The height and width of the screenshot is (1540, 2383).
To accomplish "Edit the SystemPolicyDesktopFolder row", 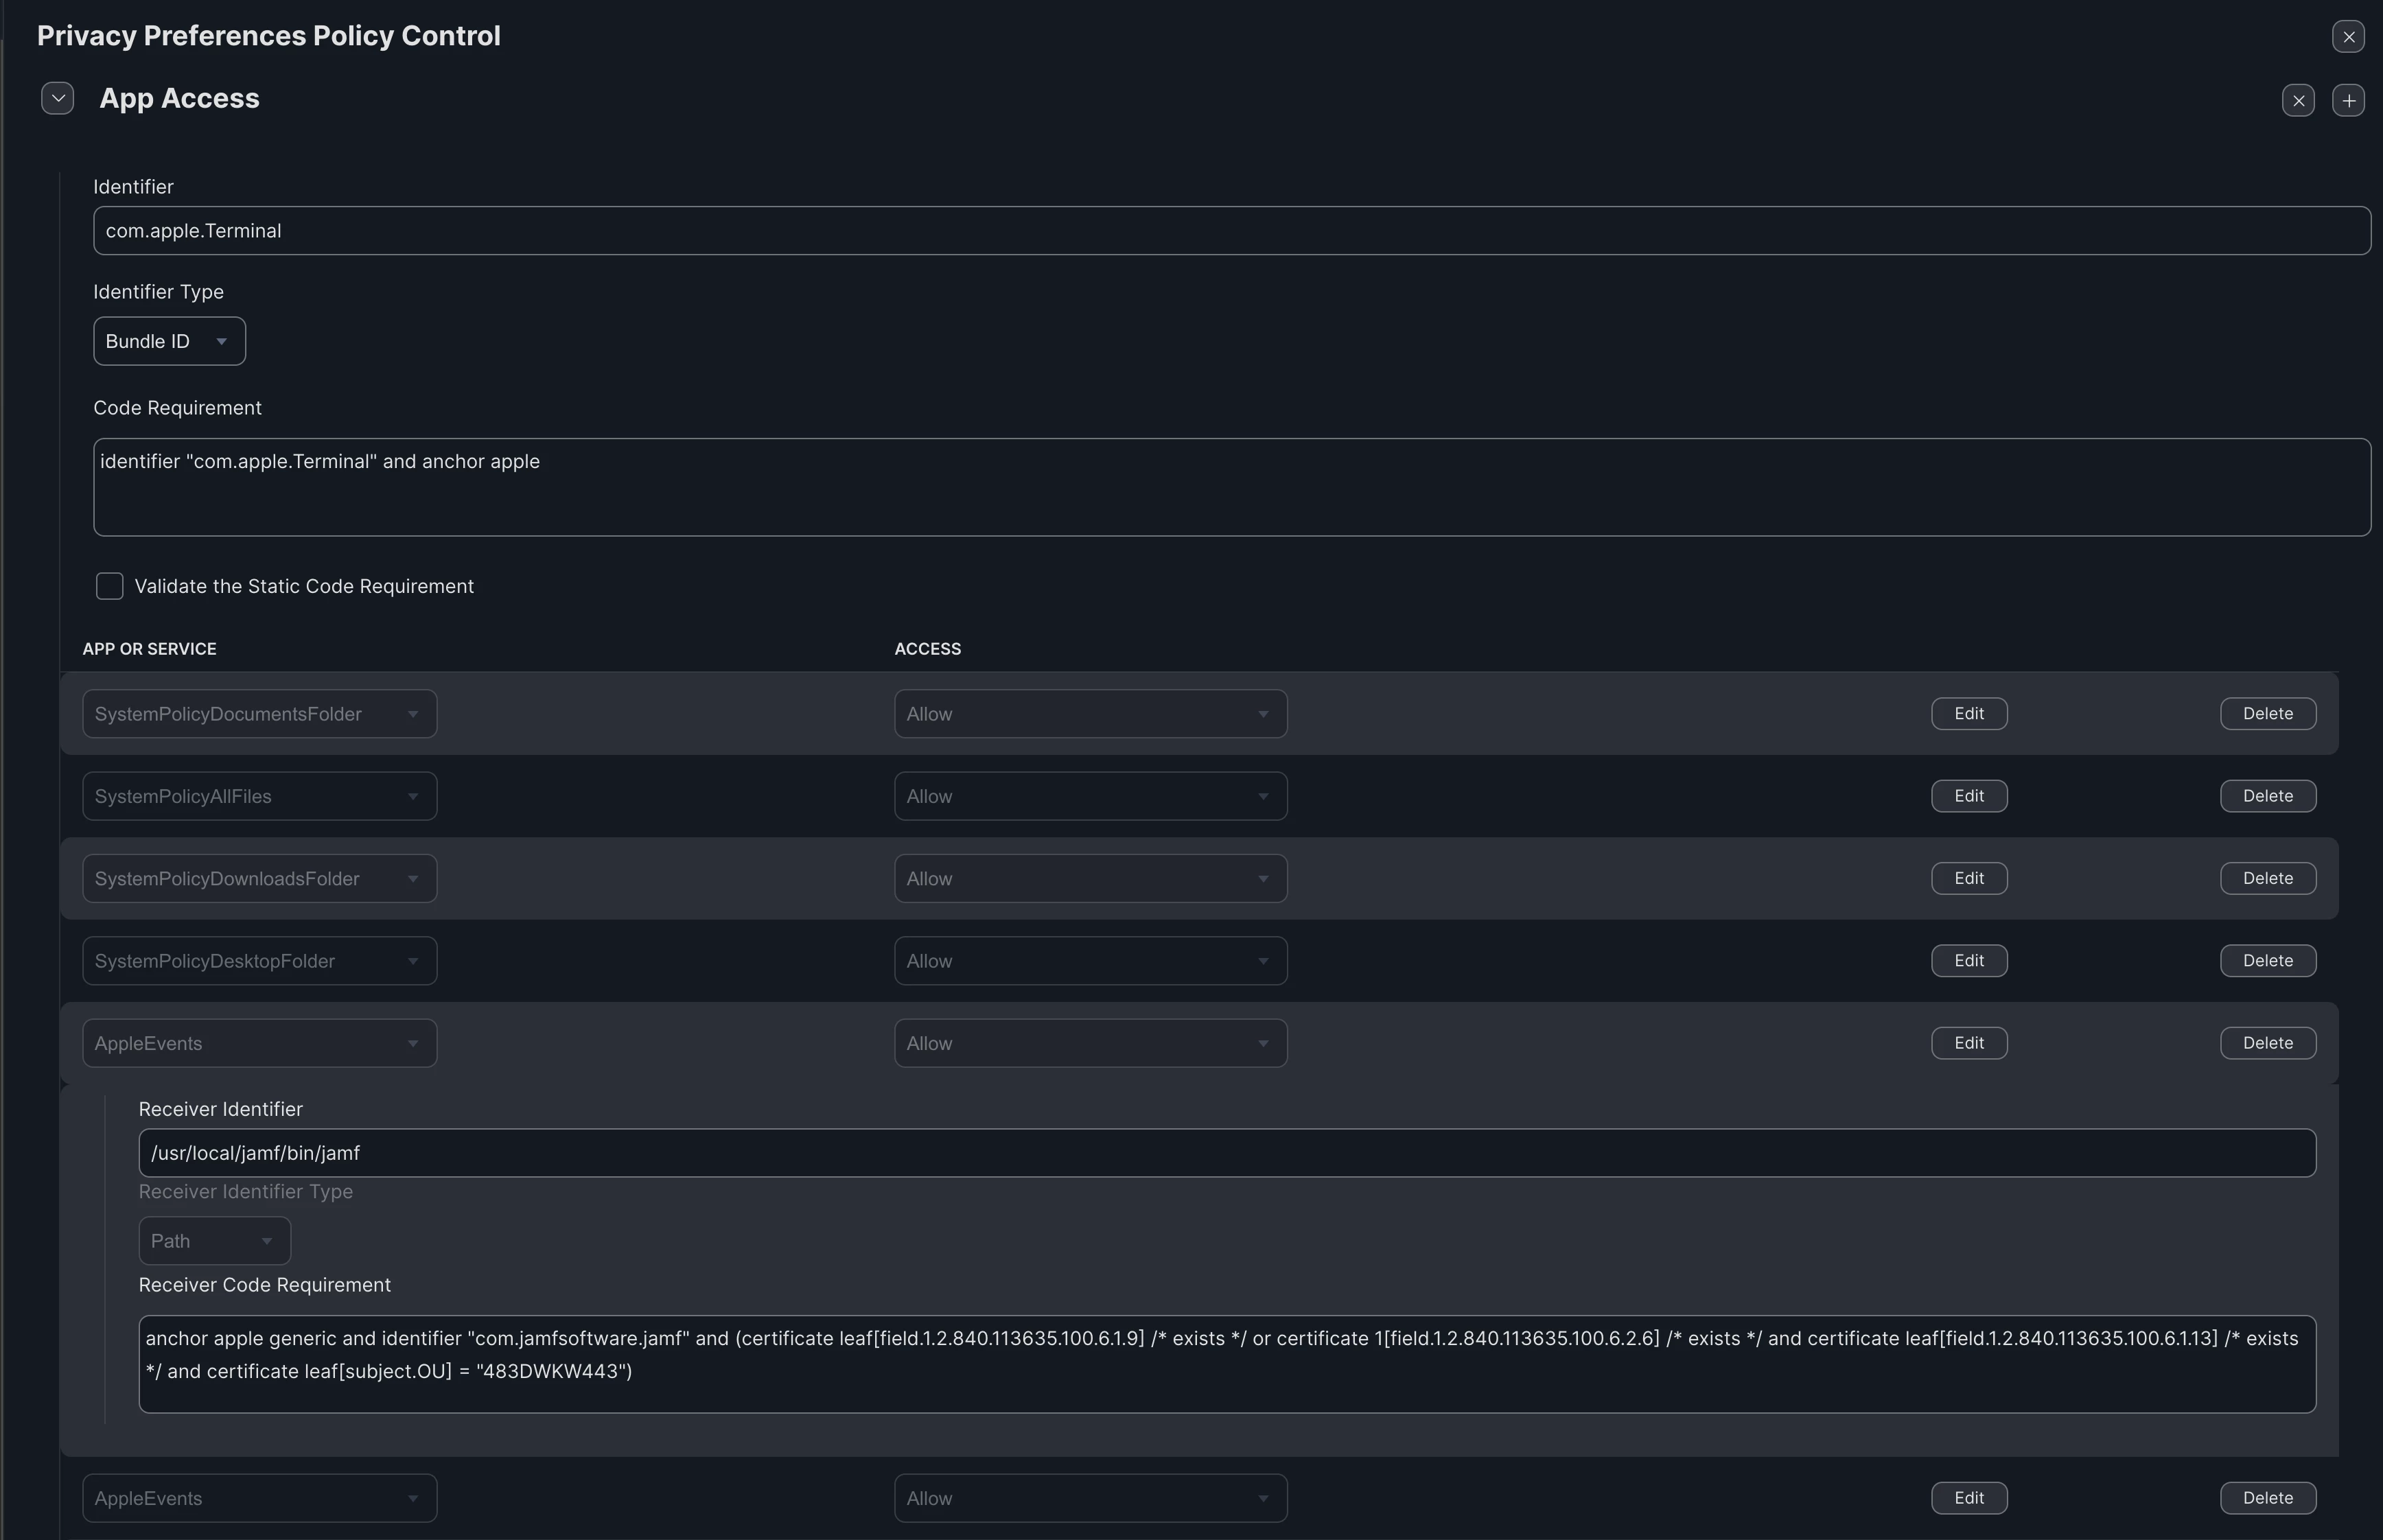I will coord(1969,961).
